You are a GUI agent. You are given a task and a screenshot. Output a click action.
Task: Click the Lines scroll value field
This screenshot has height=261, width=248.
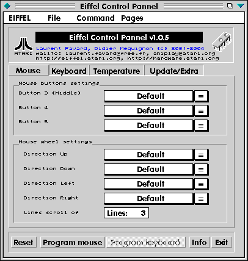click(126, 213)
